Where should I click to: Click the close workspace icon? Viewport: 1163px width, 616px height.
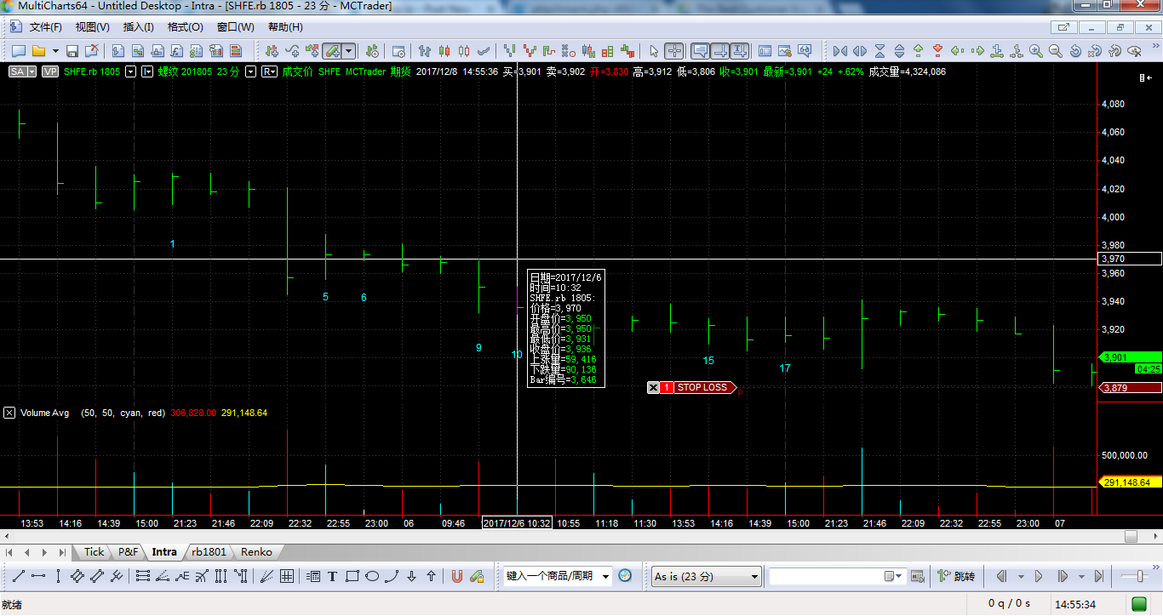[x=92, y=51]
